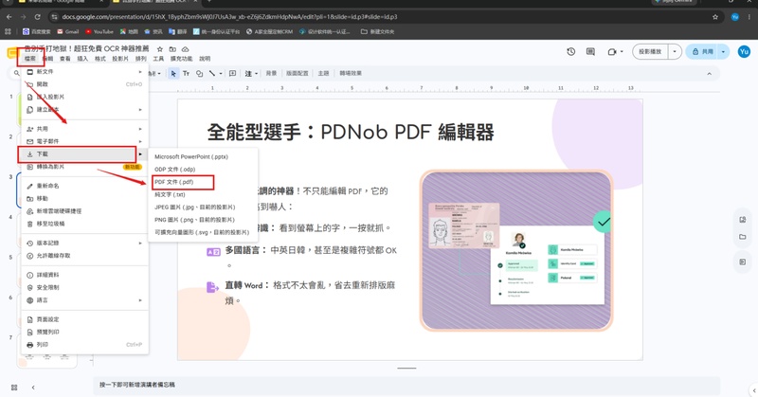The image size is (758, 397).
Task: Open the Yu account avatar in Slides
Action: [744, 51]
